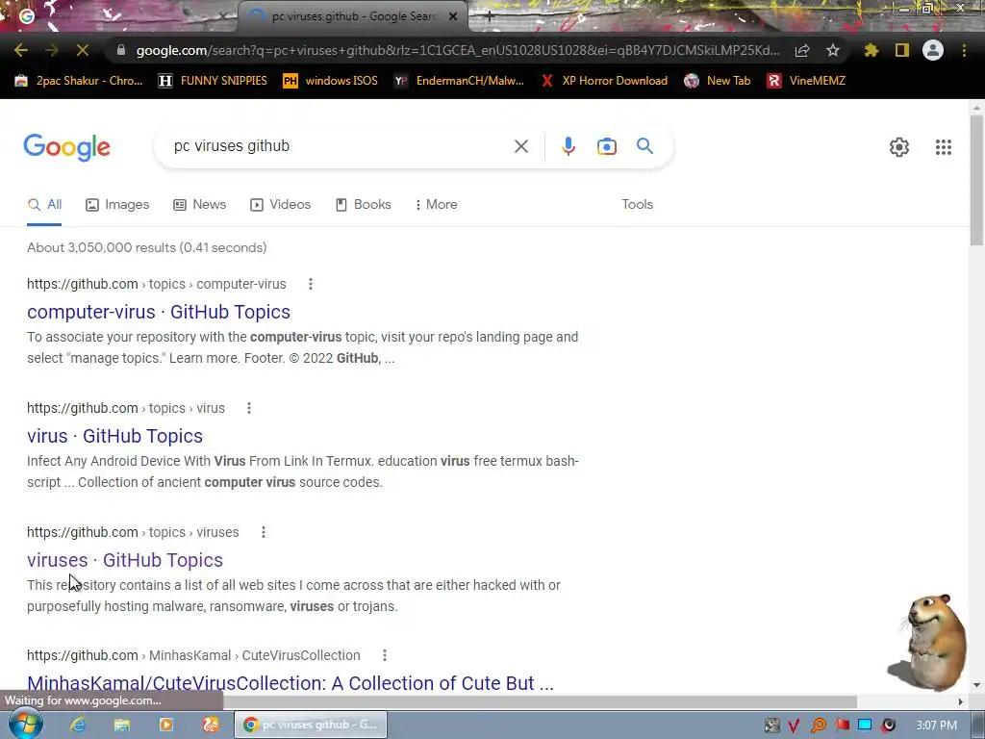Open options for the topics › virus result
Screen dimensions: 985x739
[x=249, y=408]
